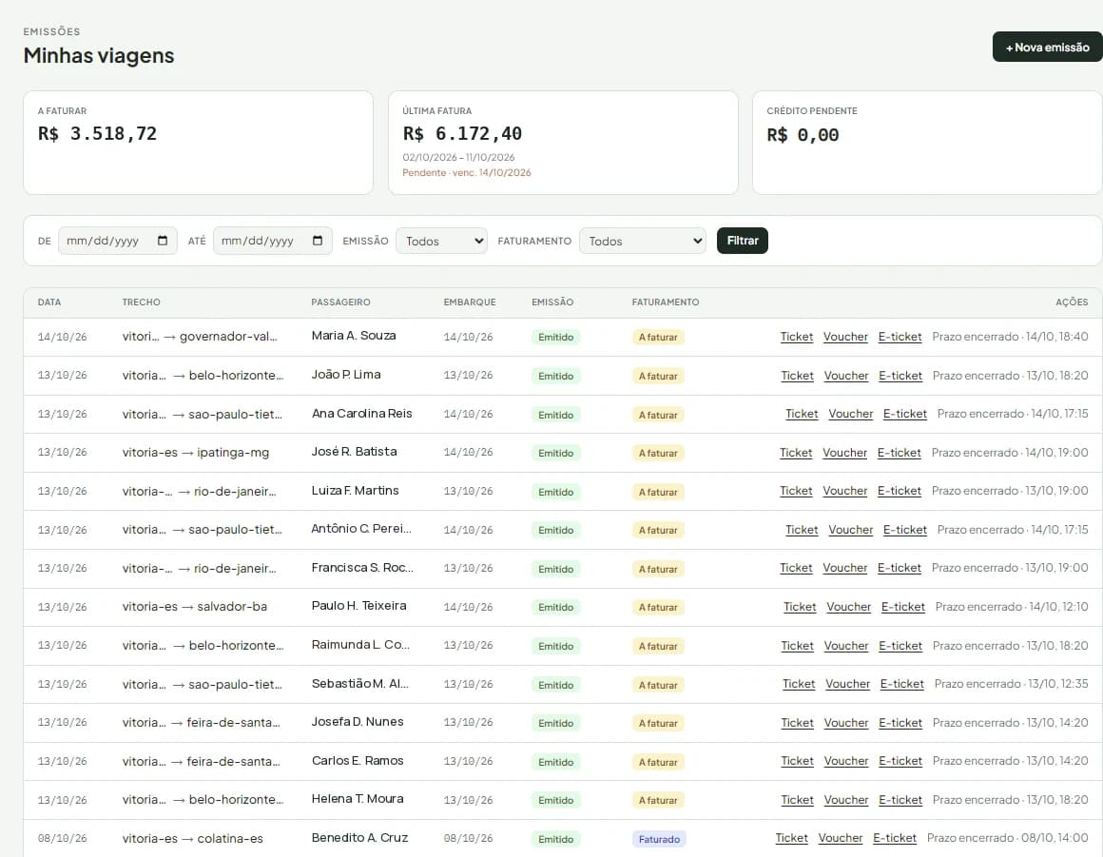Open Voucher for Ana Carolina Reis

click(x=850, y=414)
